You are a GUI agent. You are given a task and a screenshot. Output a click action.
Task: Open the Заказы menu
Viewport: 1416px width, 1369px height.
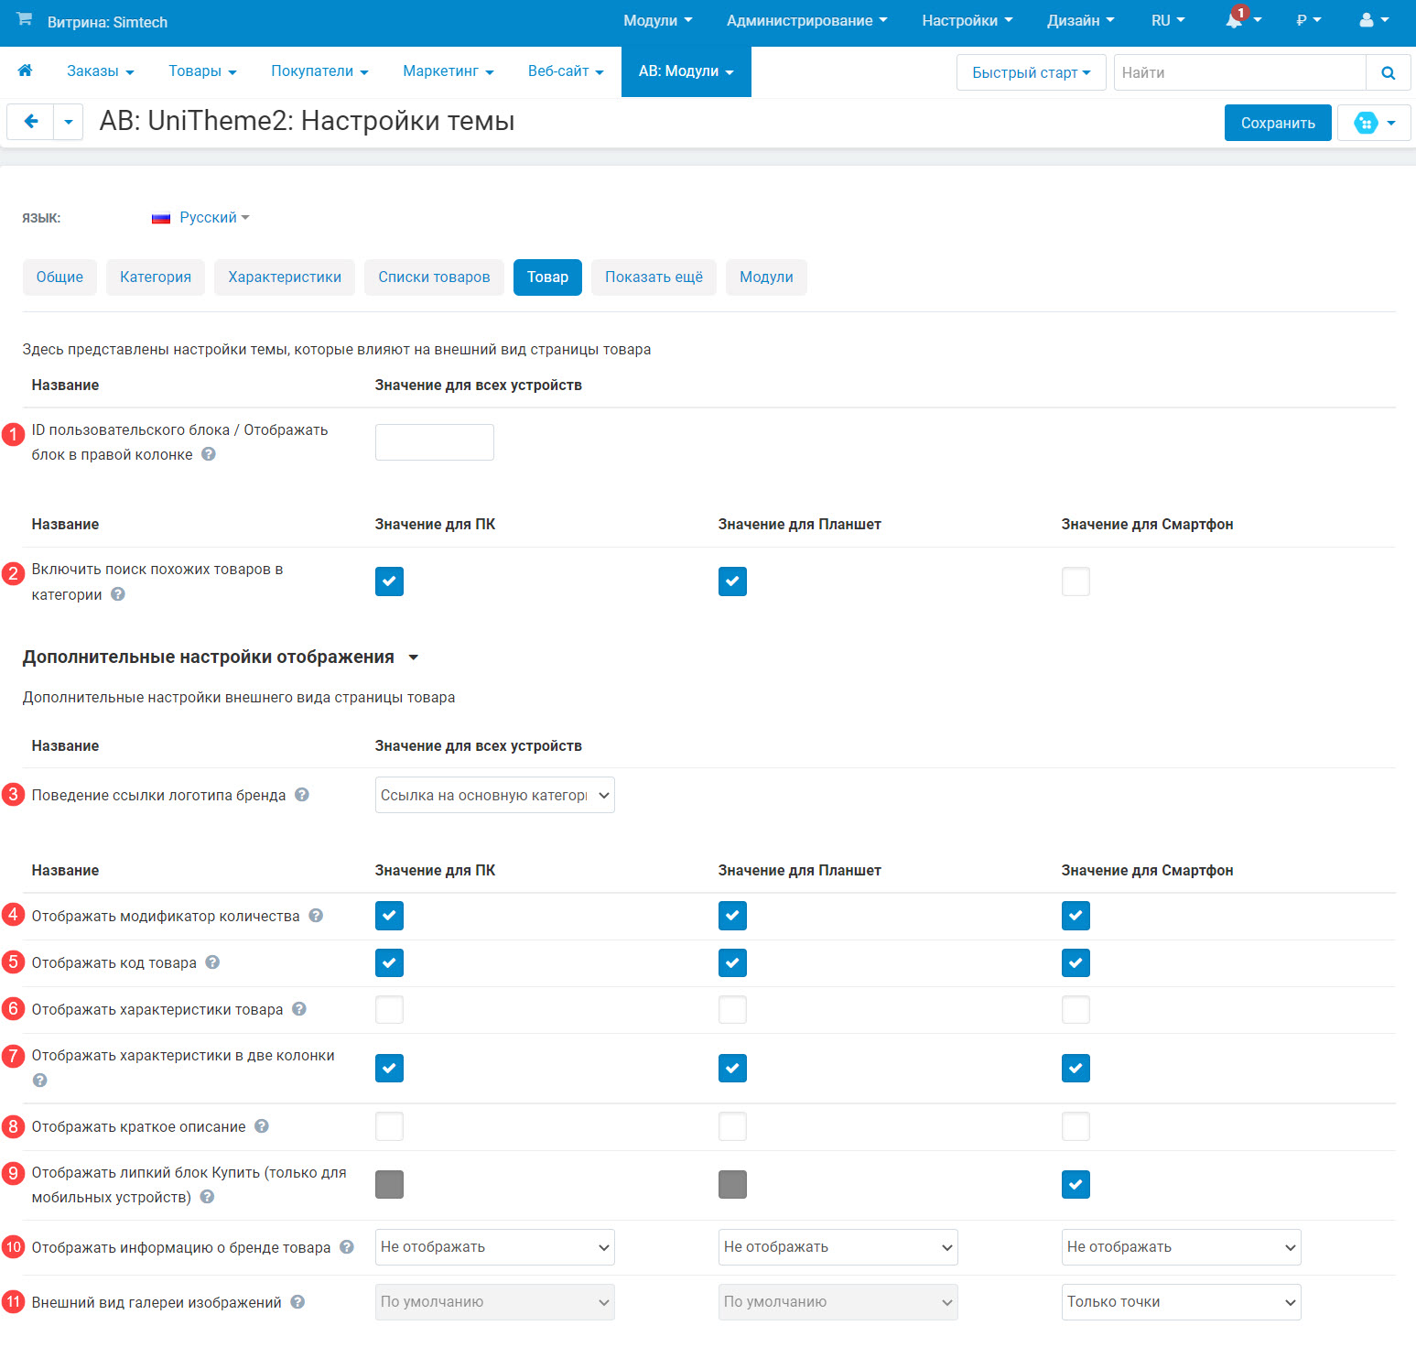tap(101, 71)
